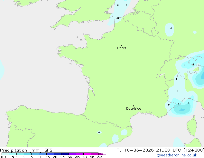Click the Dourbies city label

pos(134,108)
